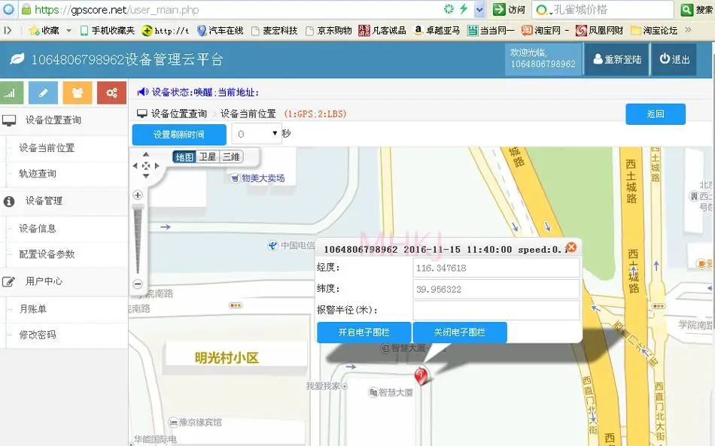The height and width of the screenshot is (446, 715).
Task: Switch map view to 三维
Action: (231, 157)
